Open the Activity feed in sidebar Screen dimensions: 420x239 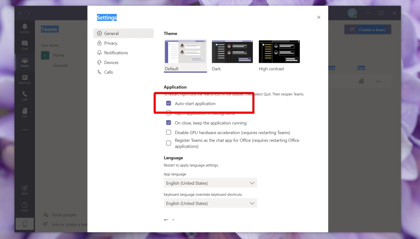(24, 28)
